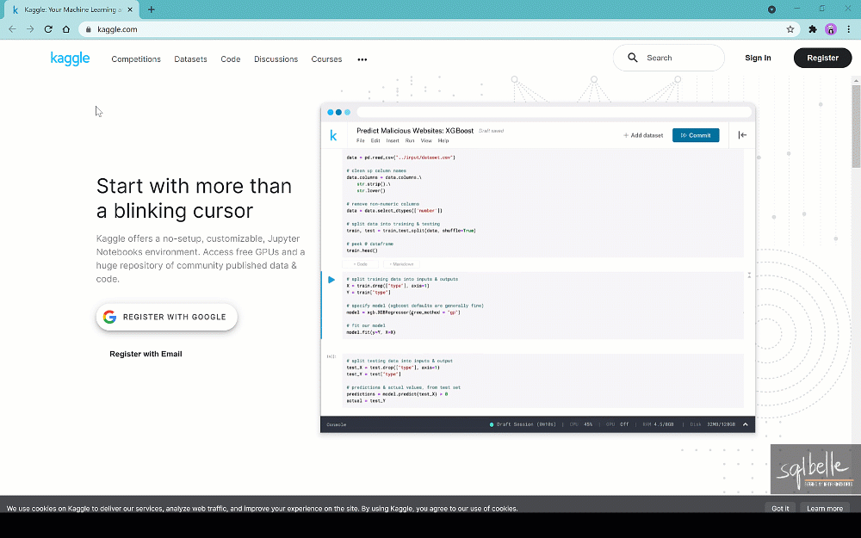Click the notebook Commit button

click(x=696, y=135)
